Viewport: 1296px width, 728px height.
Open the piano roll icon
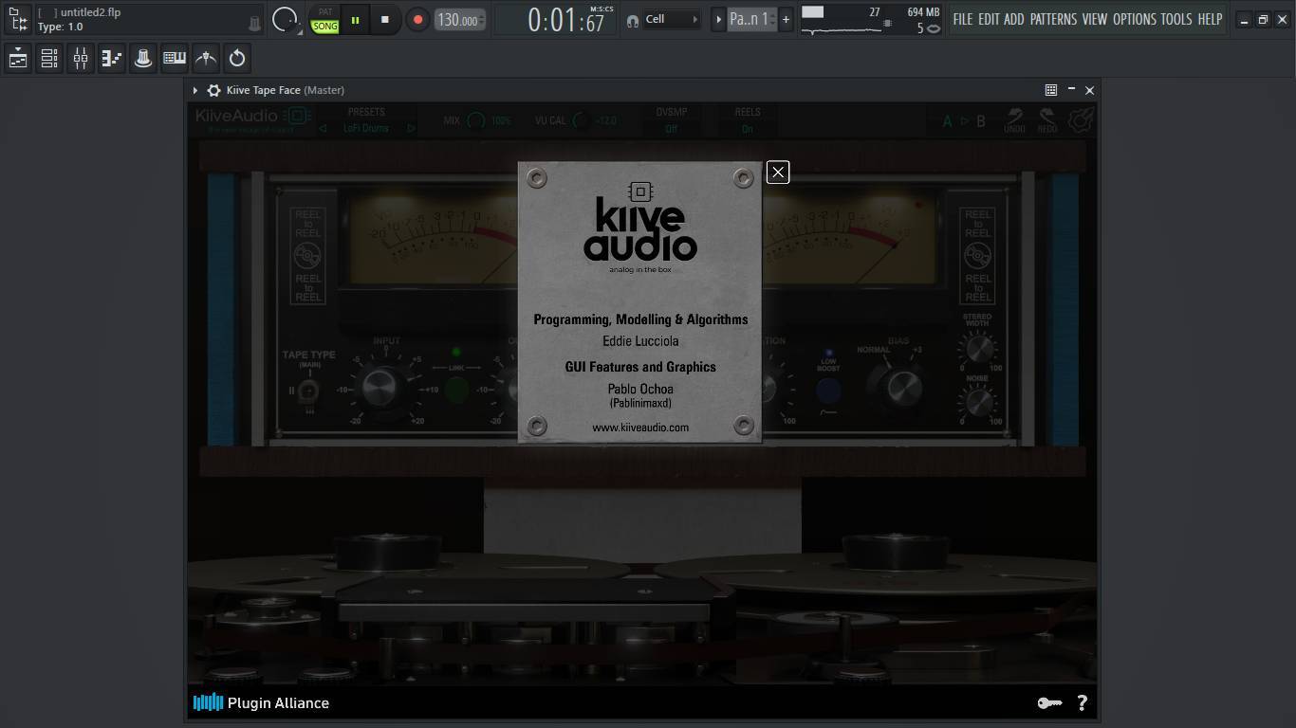coord(112,58)
